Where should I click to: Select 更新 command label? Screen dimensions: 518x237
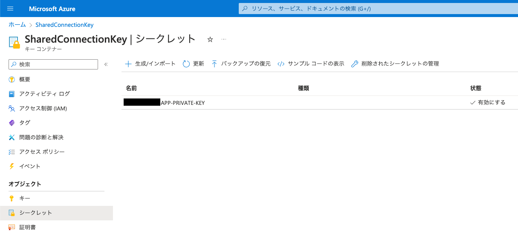point(199,64)
